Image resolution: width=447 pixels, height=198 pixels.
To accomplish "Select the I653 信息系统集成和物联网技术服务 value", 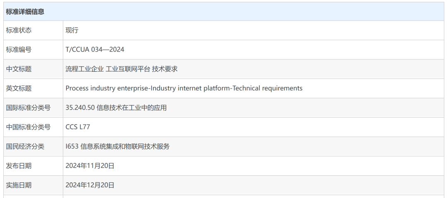I will (x=118, y=146).
